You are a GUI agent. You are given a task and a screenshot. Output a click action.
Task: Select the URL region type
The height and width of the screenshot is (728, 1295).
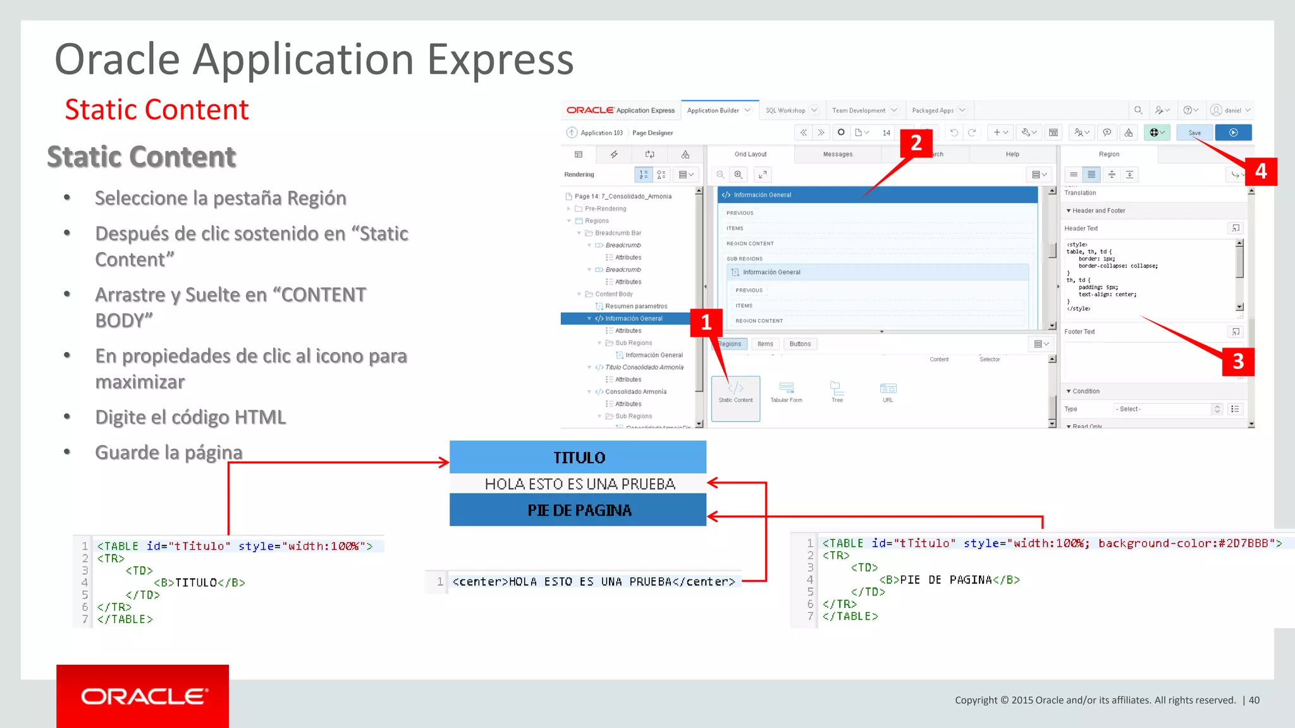pos(888,392)
